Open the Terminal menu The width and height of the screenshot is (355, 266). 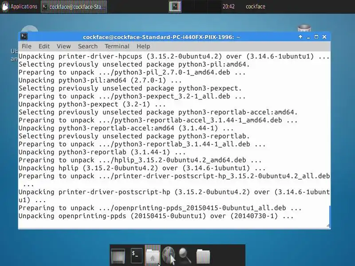[117, 47]
